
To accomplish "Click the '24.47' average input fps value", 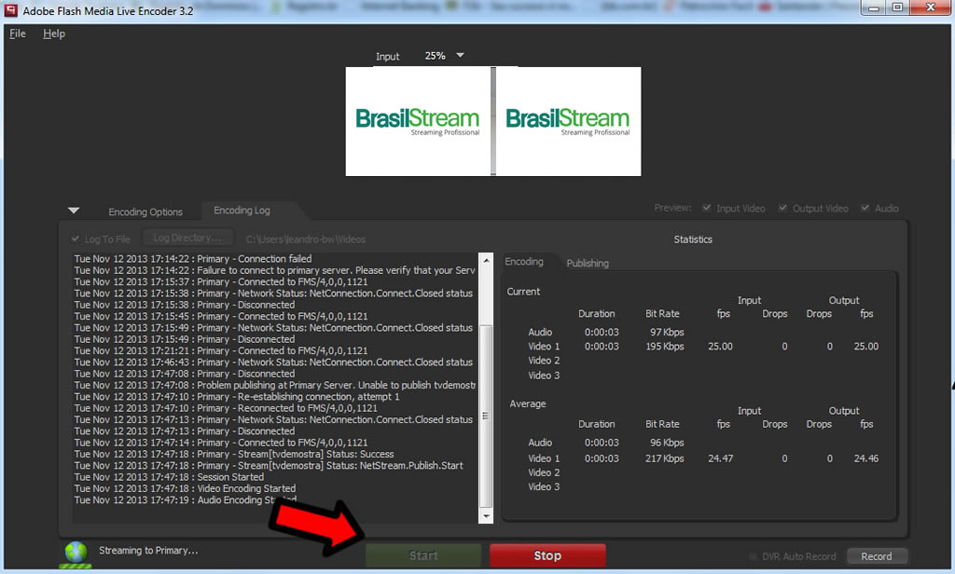I will 721,458.
